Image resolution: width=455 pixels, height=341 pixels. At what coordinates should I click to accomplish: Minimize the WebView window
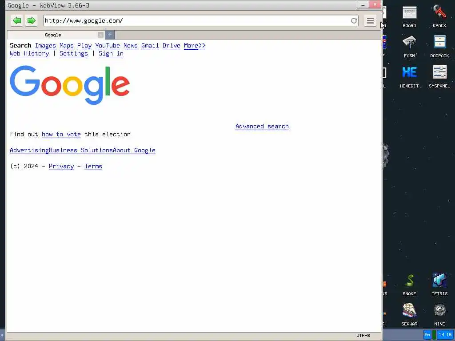[363, 4]
